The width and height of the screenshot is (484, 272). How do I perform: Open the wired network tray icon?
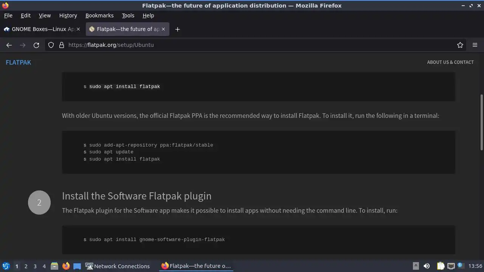[451, 266]
